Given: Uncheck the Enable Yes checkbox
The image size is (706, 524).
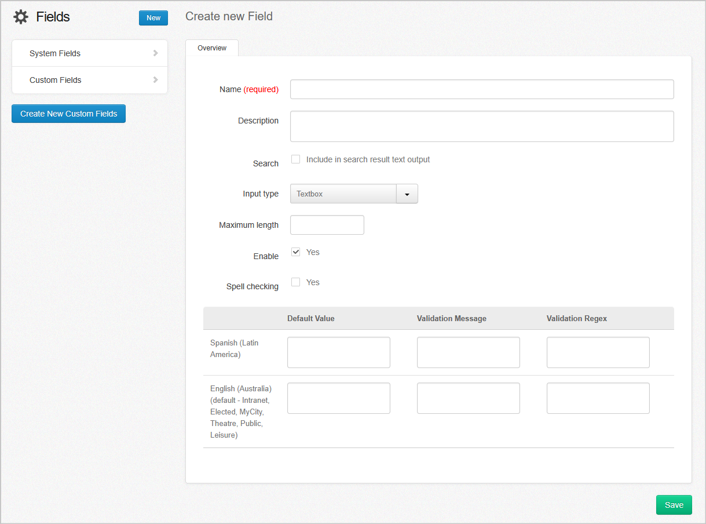Looking at the screenshot, I should pyautogui.click(x=296, y=252).
